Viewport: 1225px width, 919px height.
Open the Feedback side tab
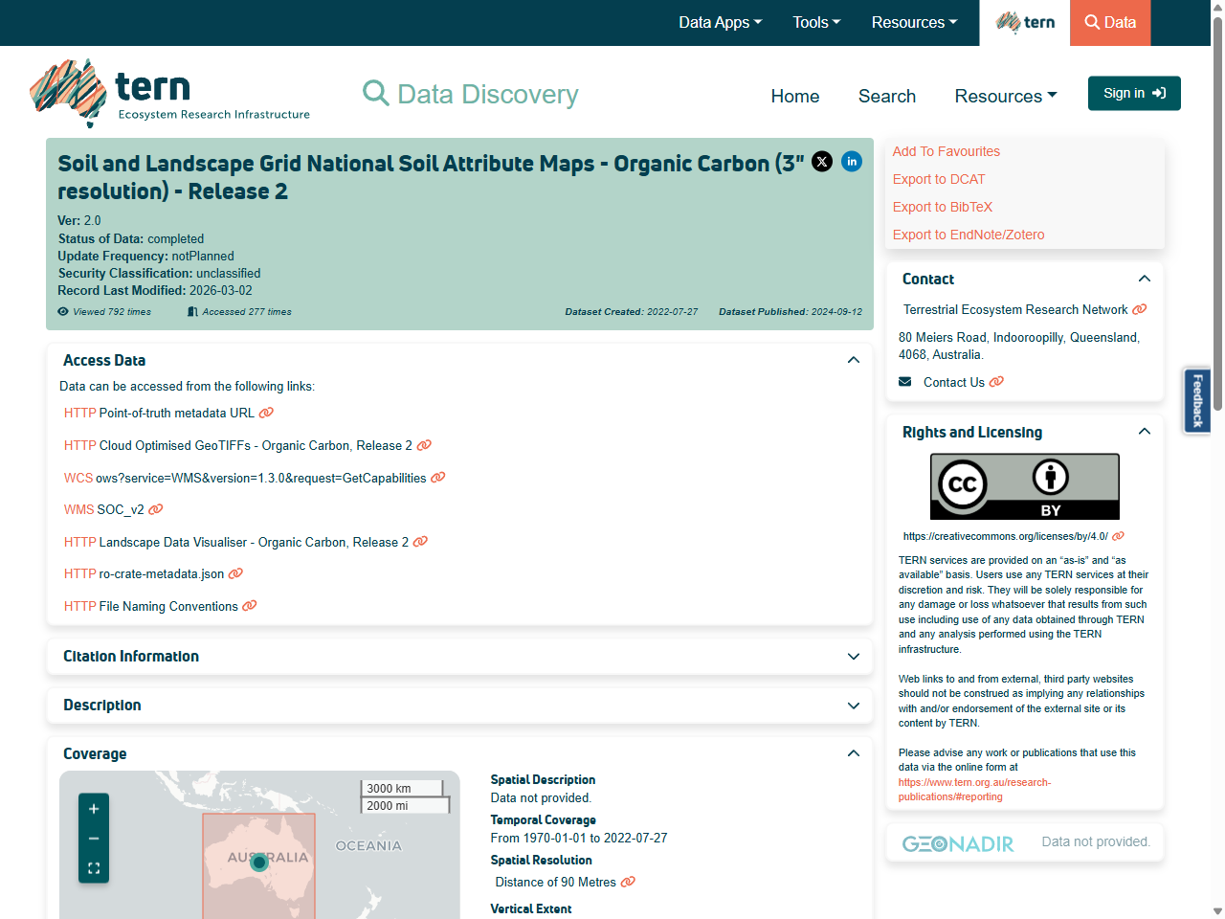(1196, 400)
